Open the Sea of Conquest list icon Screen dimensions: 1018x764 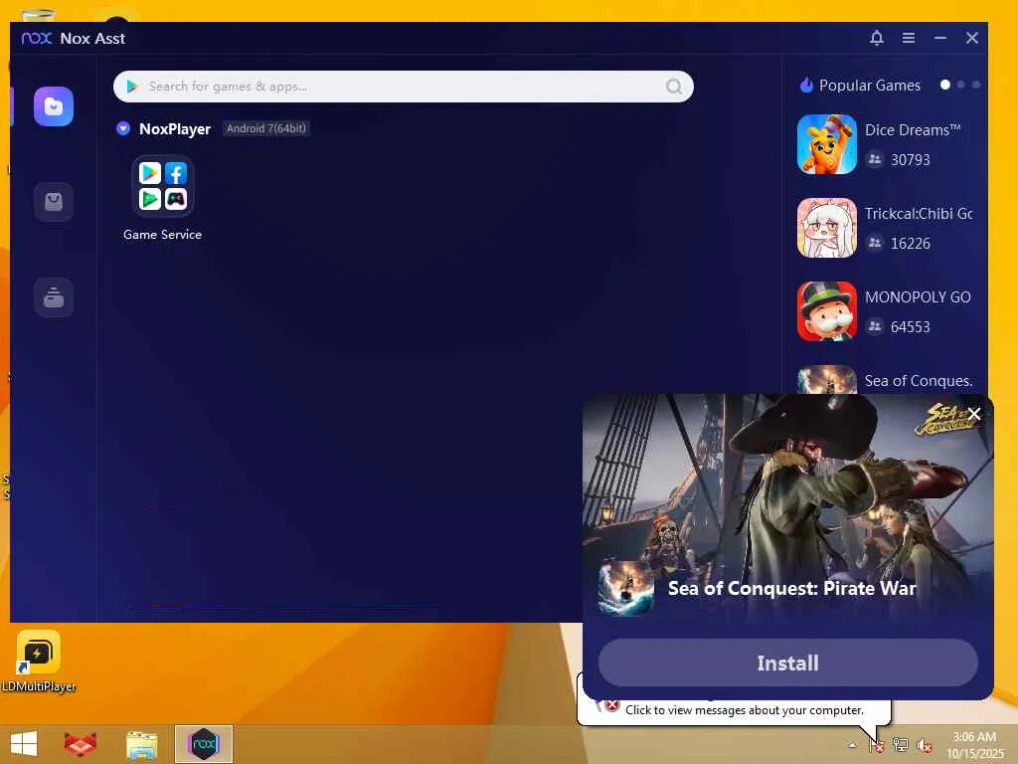[826, 379]
